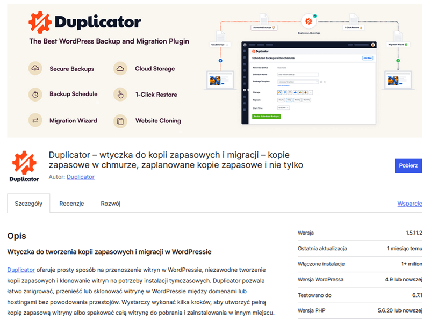The image size is (430, 319).
Task: Switch to the Recenzje tab
Action: (x=71, y=204)
